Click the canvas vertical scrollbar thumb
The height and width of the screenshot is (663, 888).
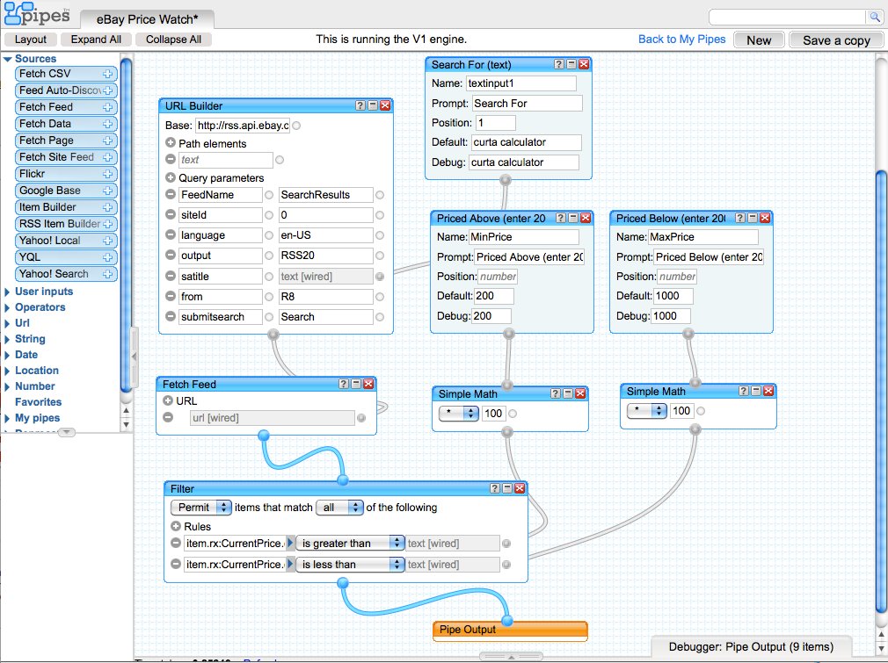click(x=882, y=392)
